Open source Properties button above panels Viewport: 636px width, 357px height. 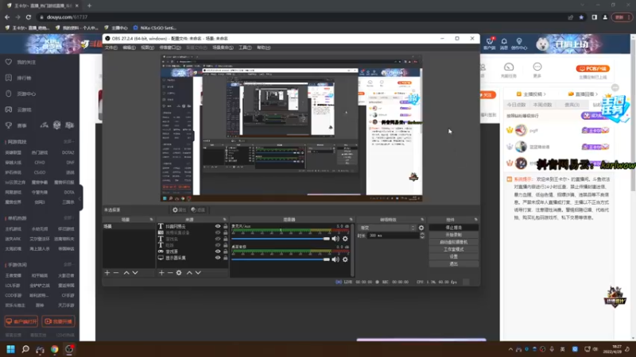tap(180, 210)
